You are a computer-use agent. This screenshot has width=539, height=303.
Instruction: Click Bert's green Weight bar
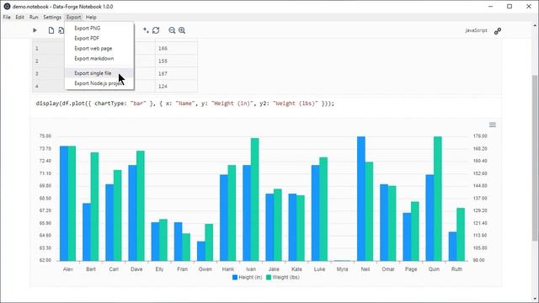pyautogui.click(x=94, y=206)
